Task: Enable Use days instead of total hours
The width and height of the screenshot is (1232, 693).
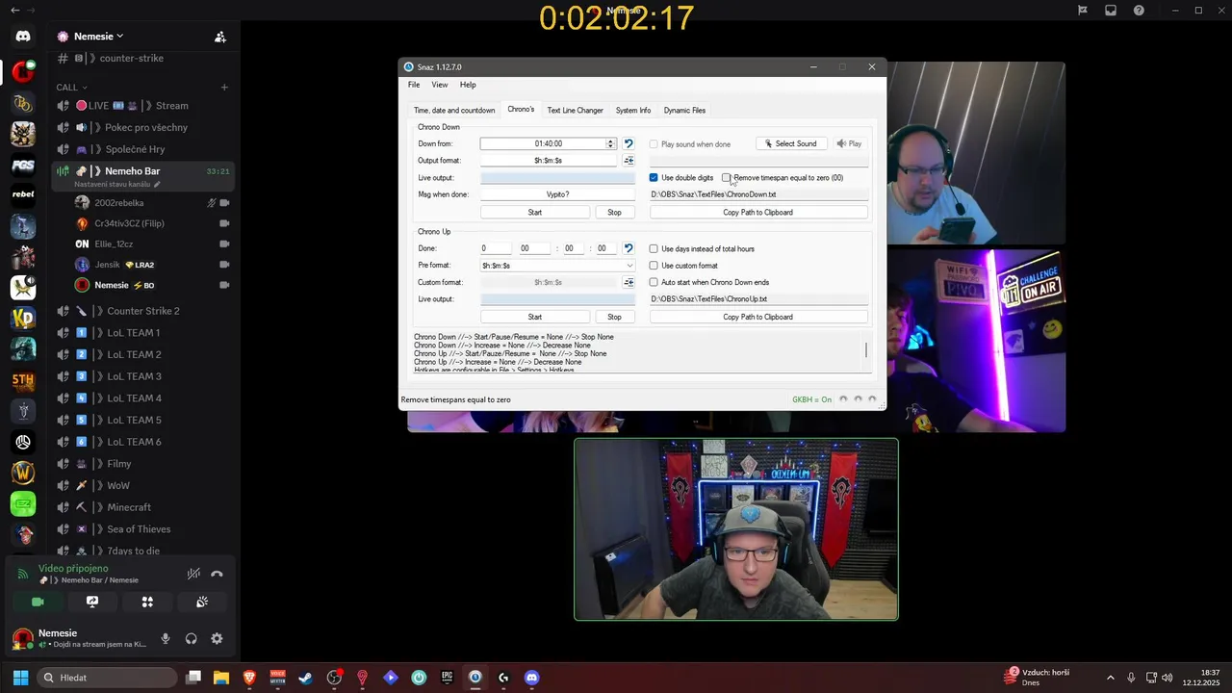Action: [654, 248]
